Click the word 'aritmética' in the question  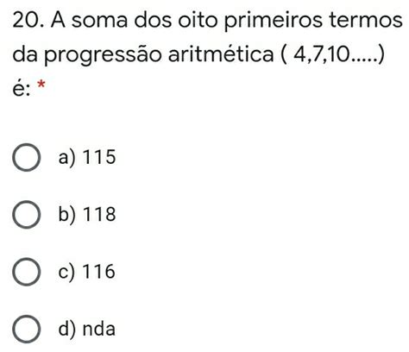pos(221,53)
